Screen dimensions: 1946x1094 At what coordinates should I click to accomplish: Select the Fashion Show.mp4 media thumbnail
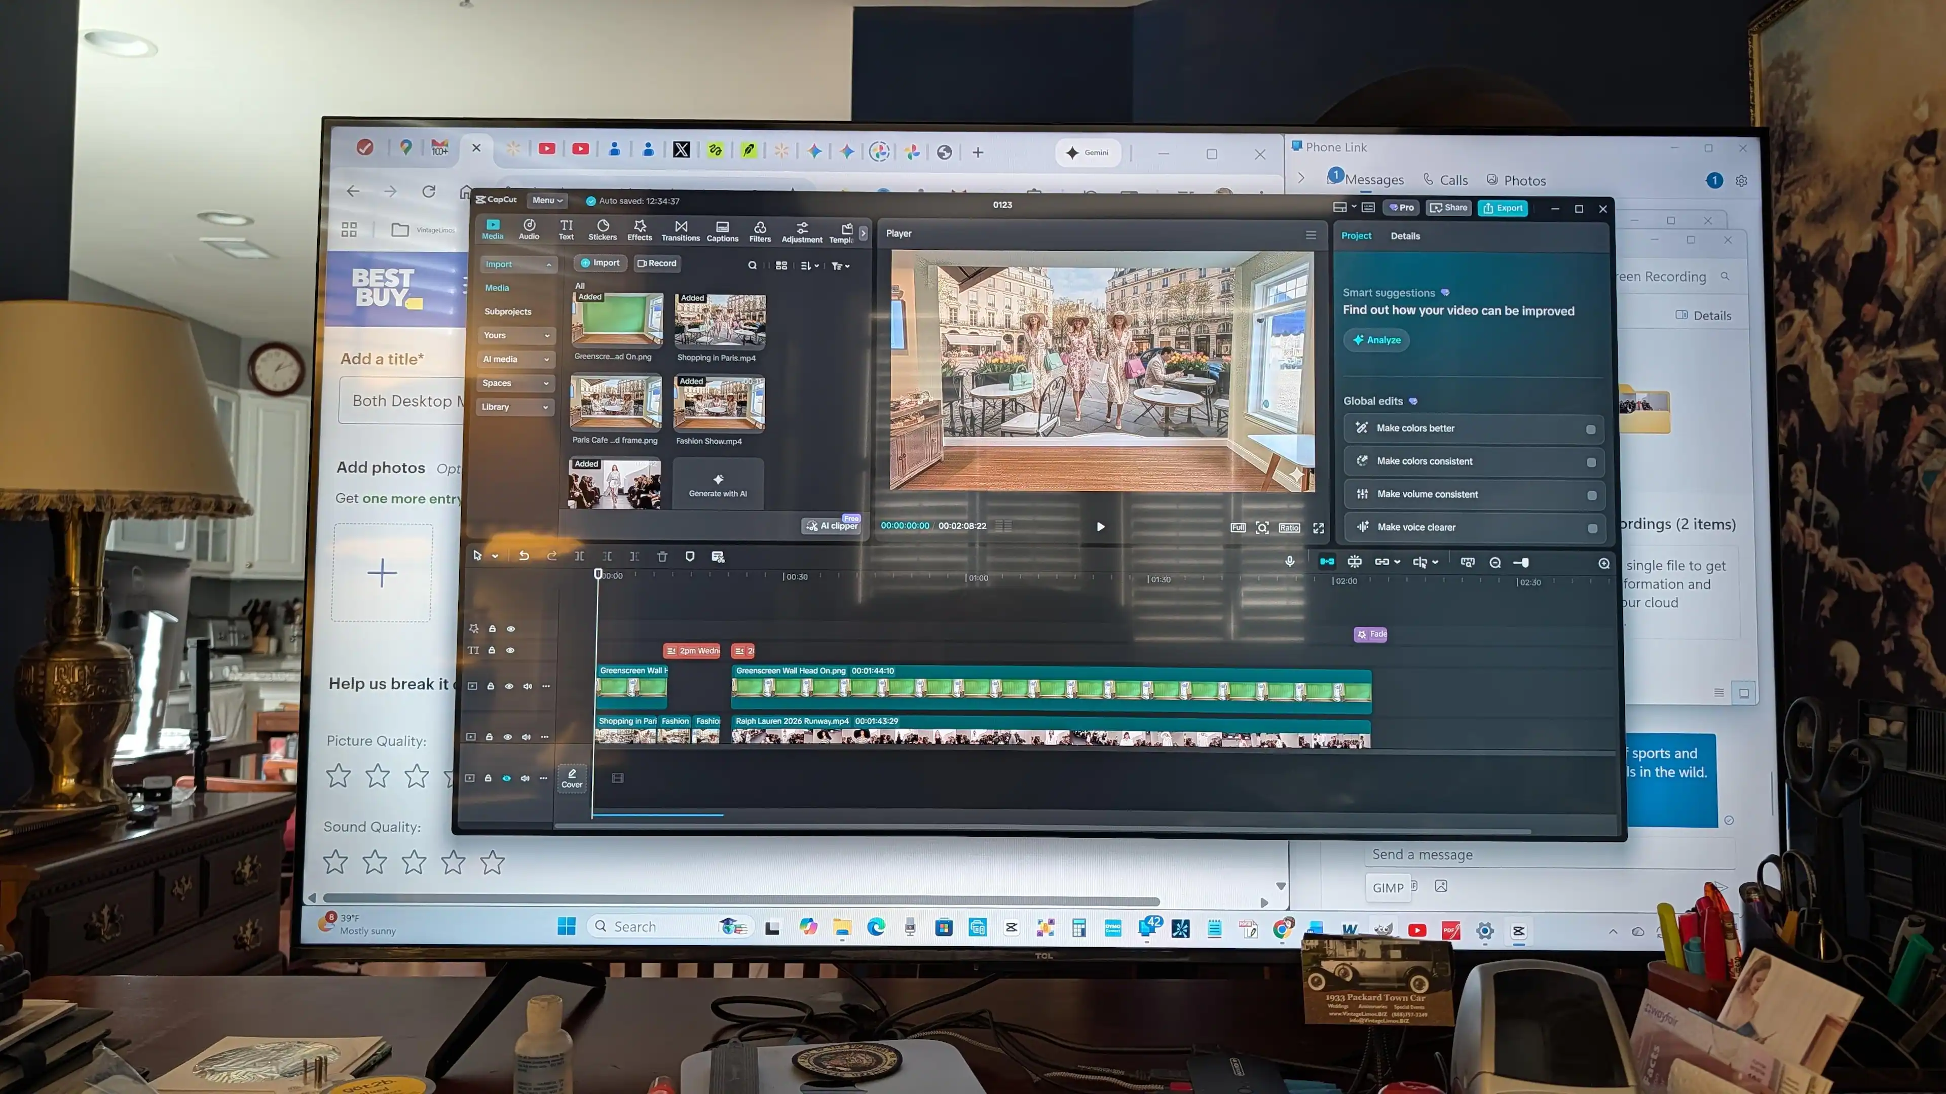click(x=719, y=403)
